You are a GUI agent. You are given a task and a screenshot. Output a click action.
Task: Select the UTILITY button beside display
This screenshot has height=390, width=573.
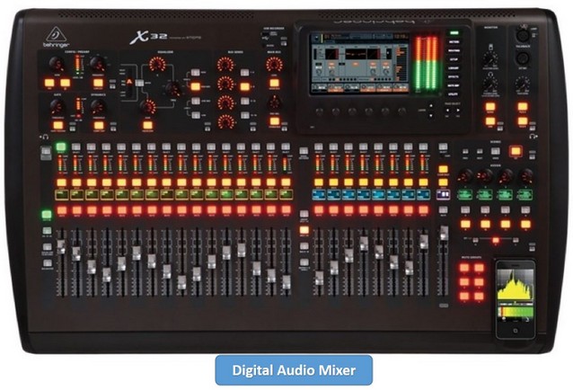[x=454, y=94]
